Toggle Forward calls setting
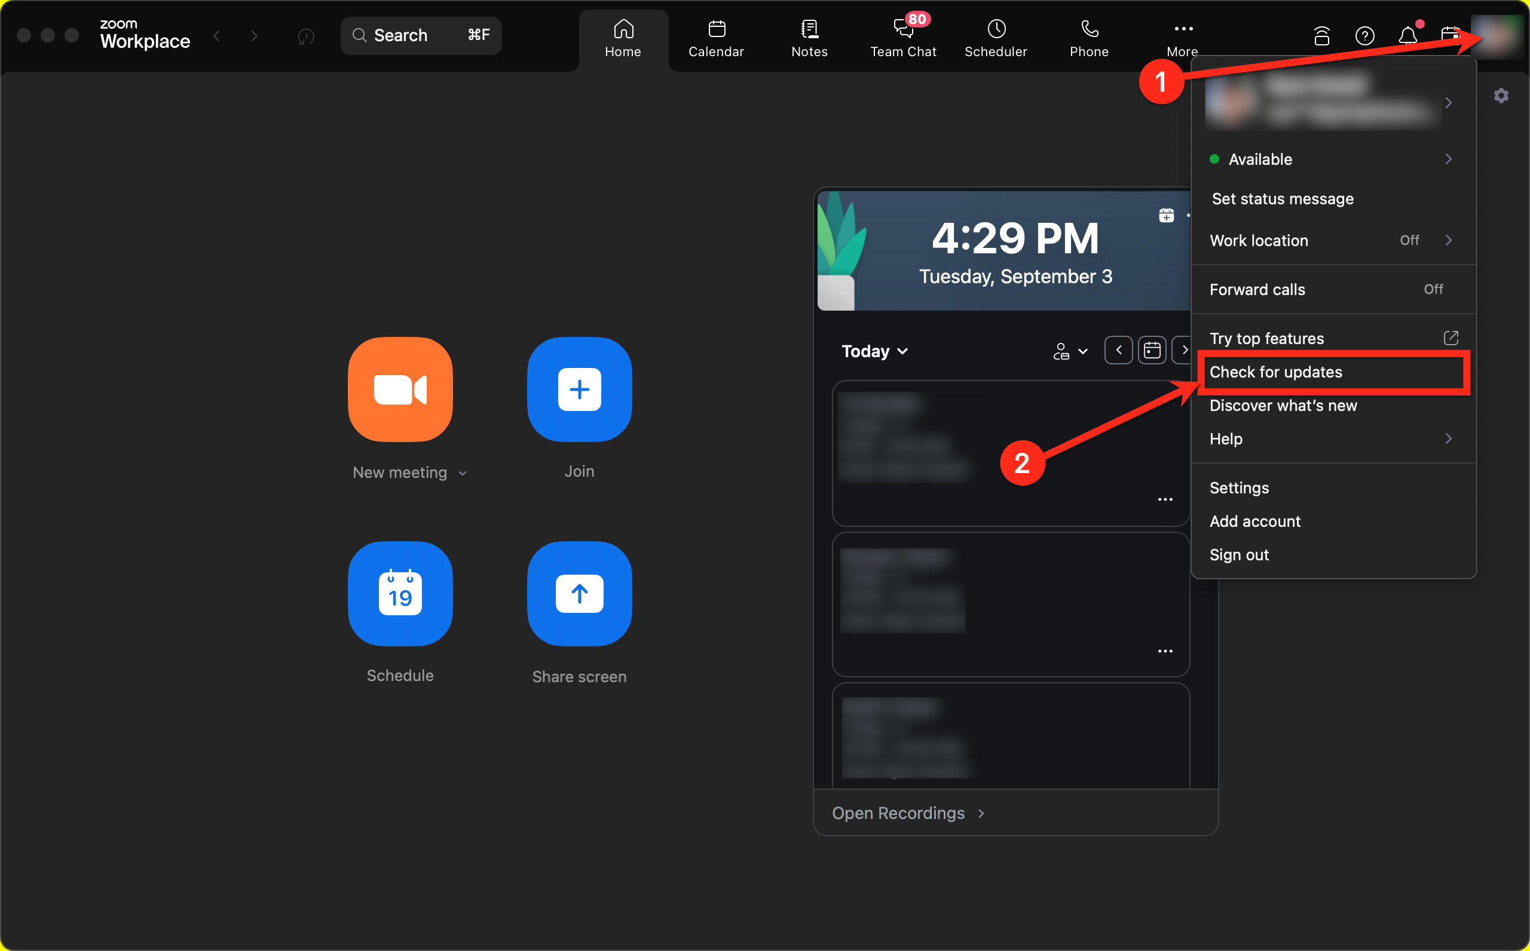Screen dimensions: 1530x951 (1332, 289)
